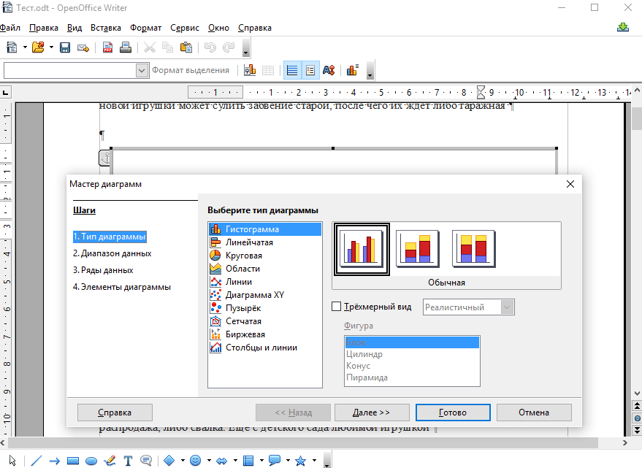The width and height of the screenshot is (642, 468).
Task: Click the Open file folder icon
Action: tap(38, 47)
